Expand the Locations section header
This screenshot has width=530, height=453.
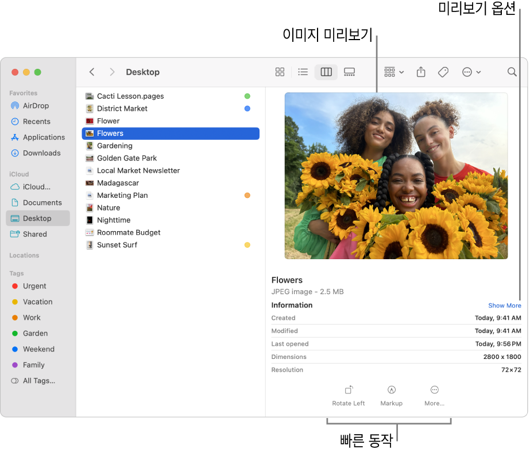click(24, 256)
